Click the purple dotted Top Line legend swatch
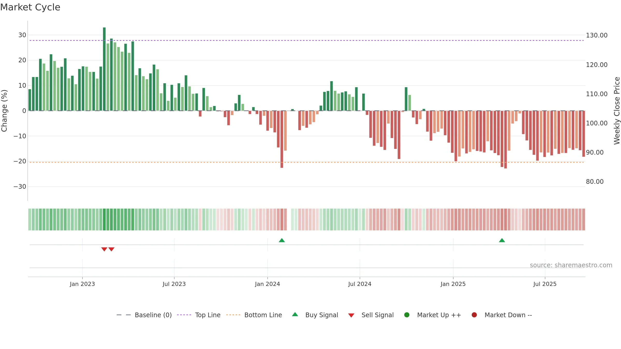The height and width of the screenshot is (349, 621). [x=184, y=315]
